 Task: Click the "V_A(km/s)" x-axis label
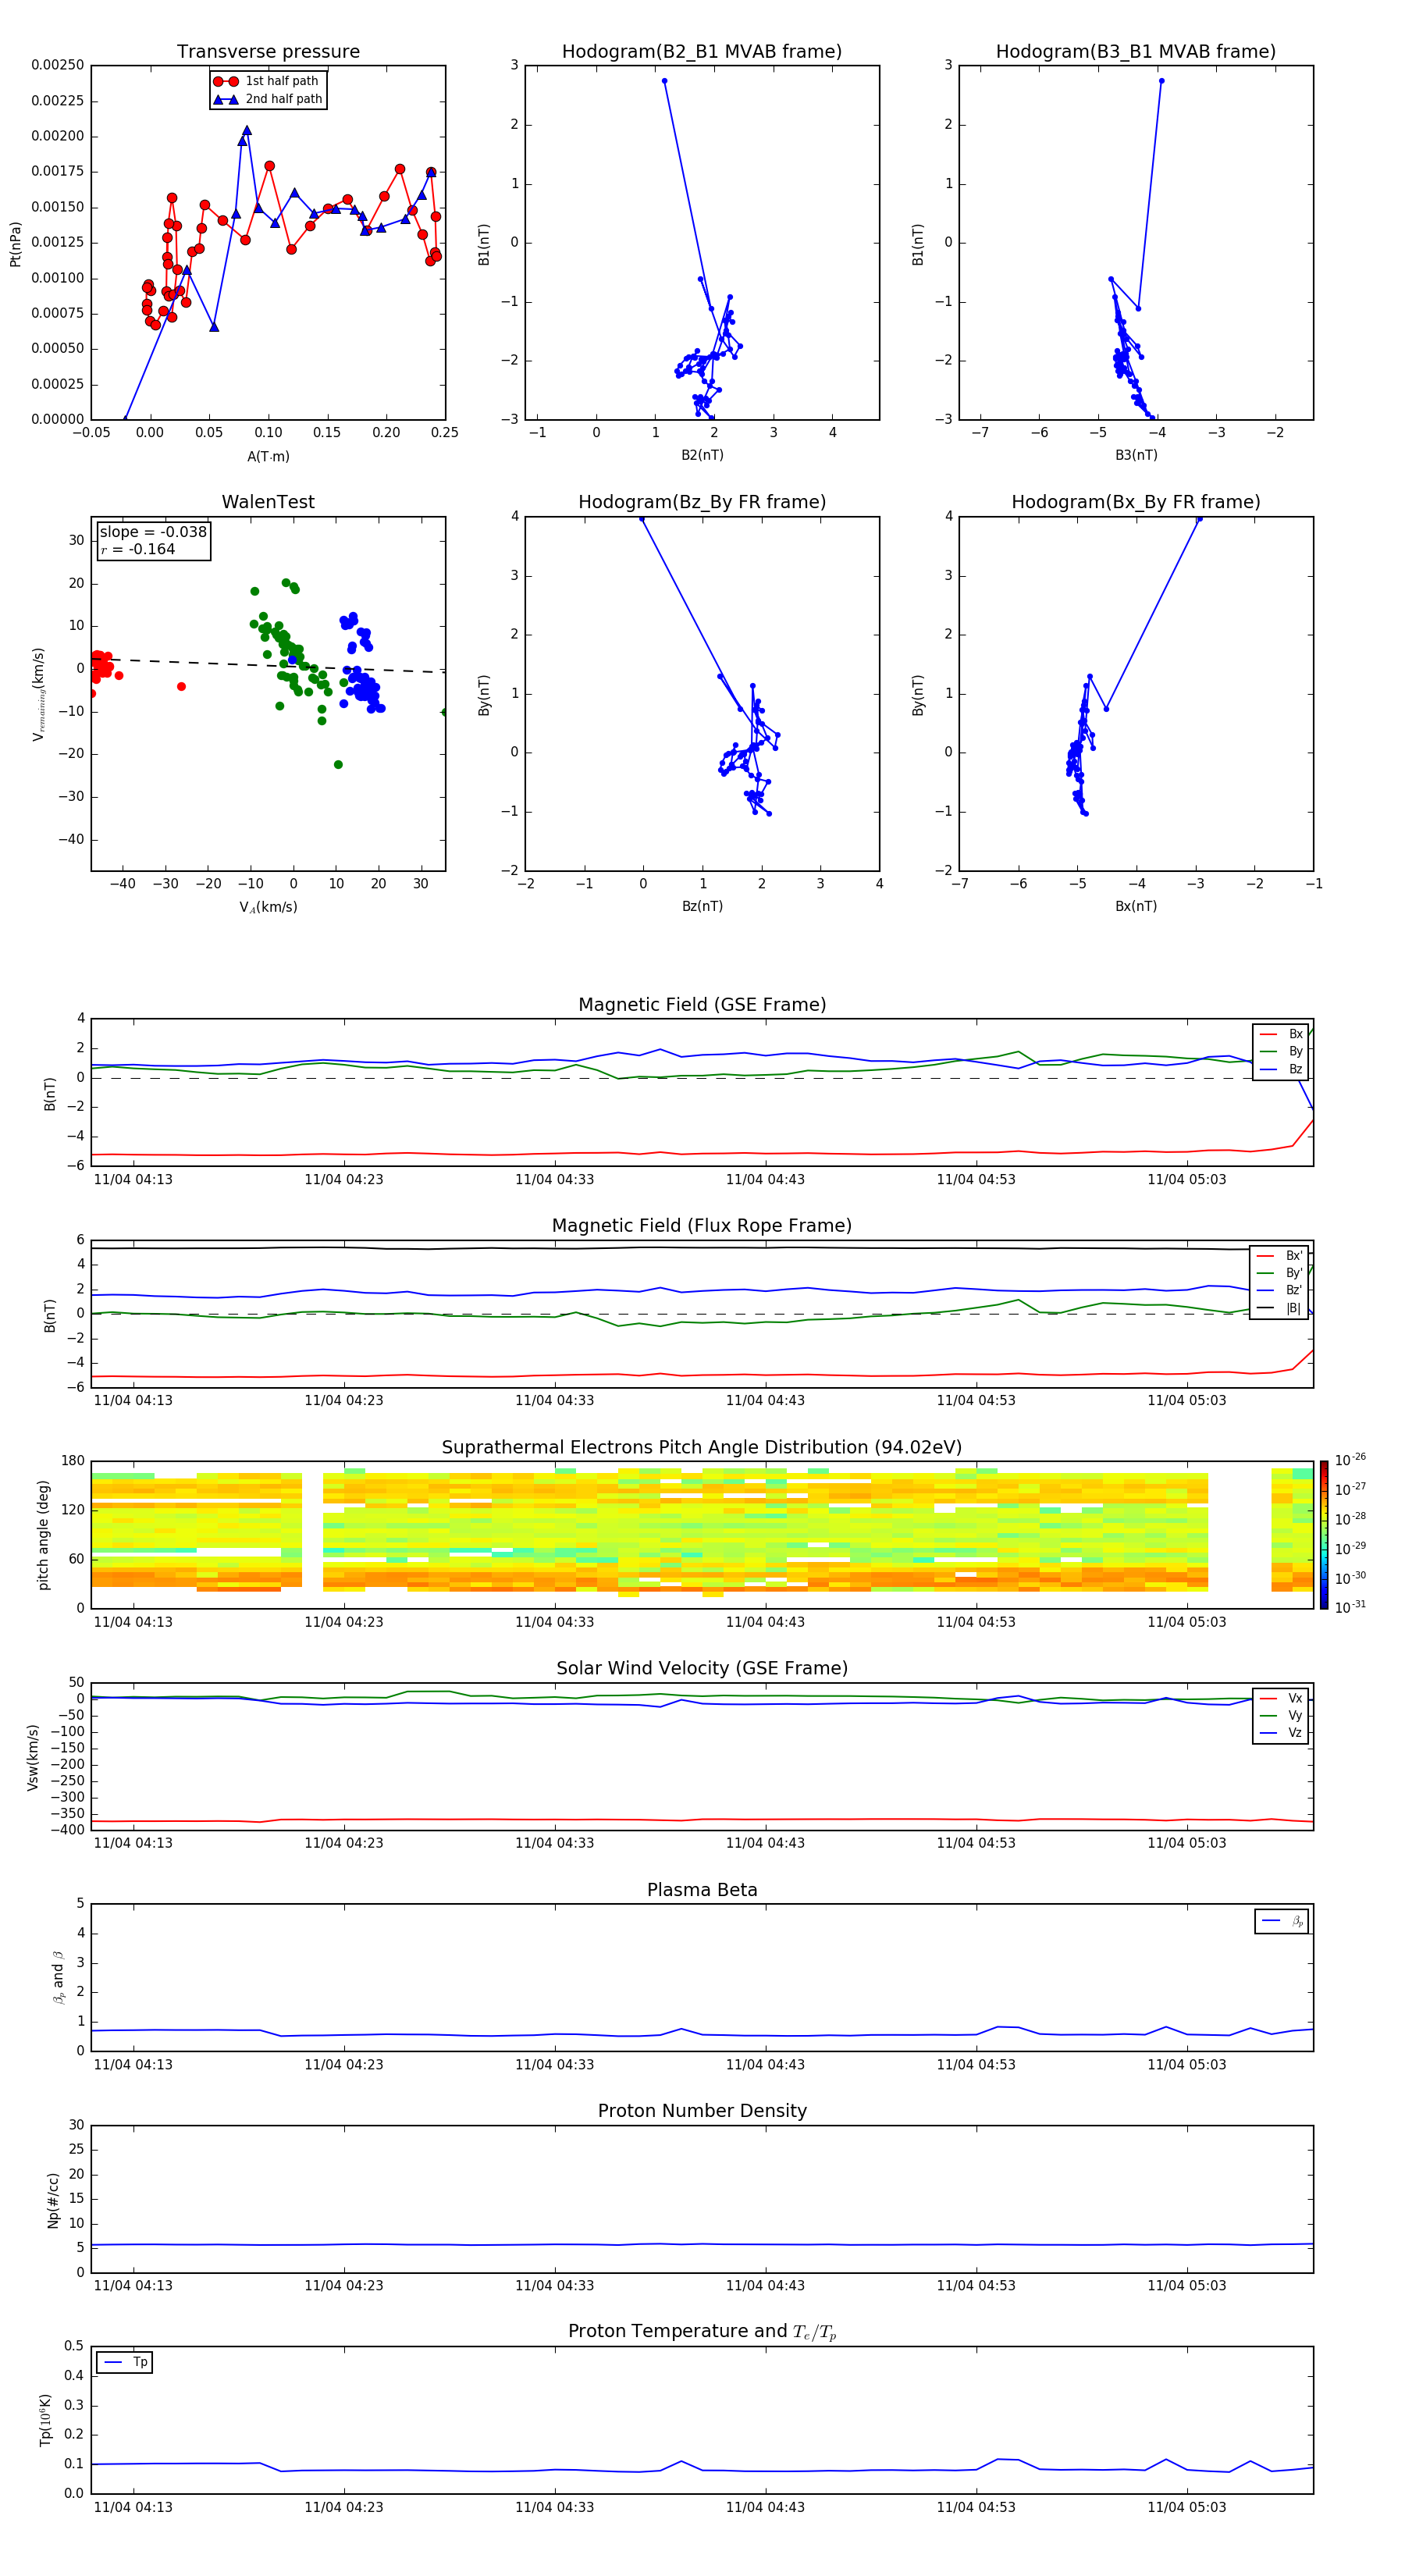(x=268, y=907)
